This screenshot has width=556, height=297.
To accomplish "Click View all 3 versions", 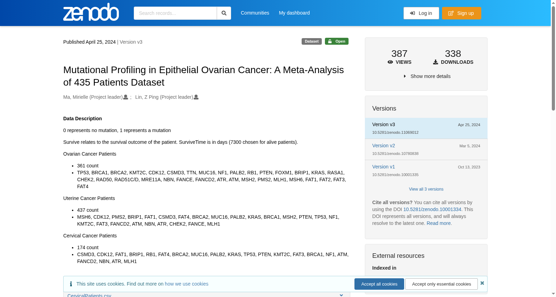I will coord(426,189).
